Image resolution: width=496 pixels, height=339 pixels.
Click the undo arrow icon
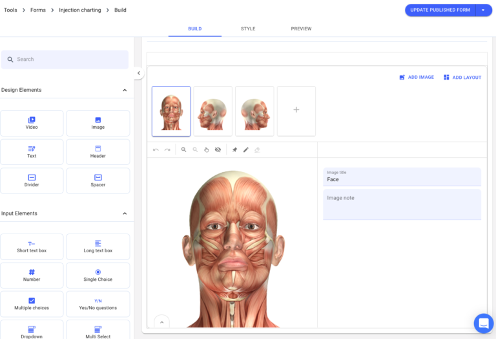(x=156, y=150)
